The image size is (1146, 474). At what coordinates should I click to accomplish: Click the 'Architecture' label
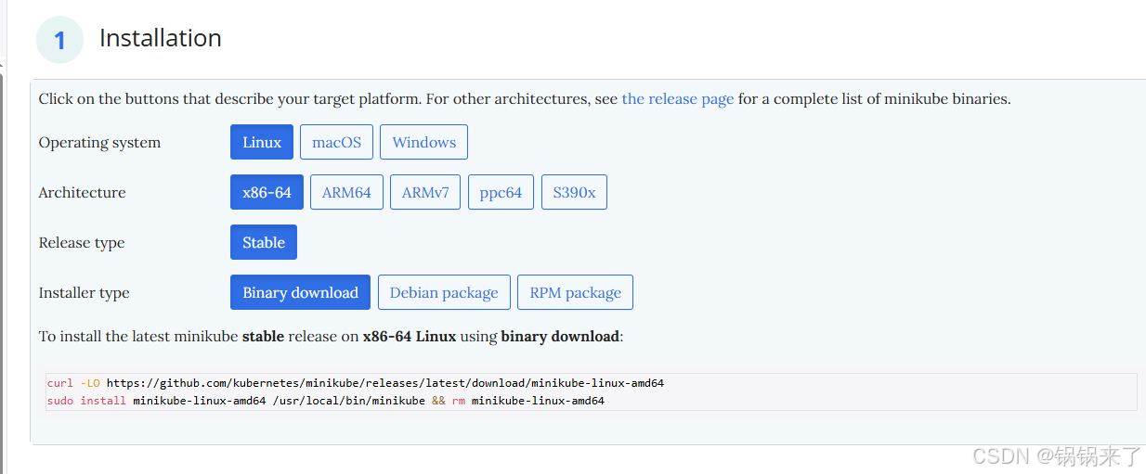coord(82,192)
